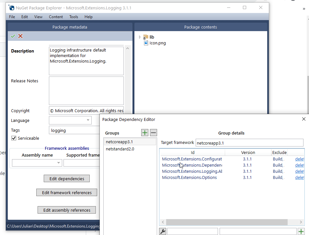Image resolution: width=309 pixels, height=235 pixels.
Task: Click Edit framework references button
Action: (x=67, y=193)
